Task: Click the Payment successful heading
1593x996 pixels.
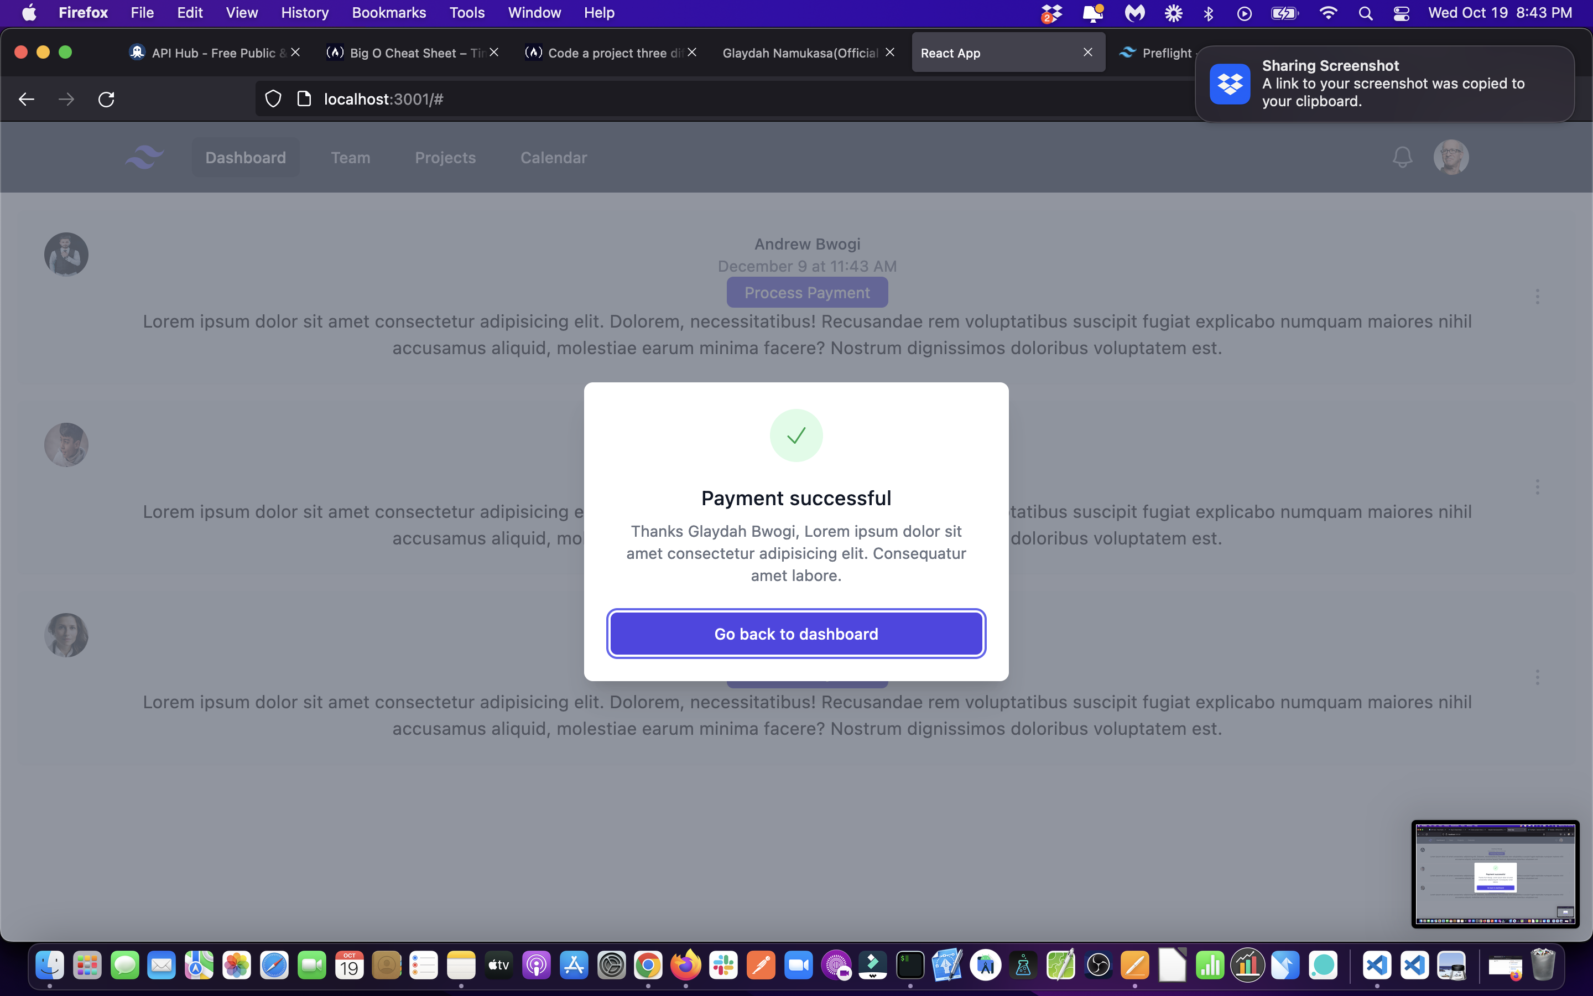Action: coord(796,498)
